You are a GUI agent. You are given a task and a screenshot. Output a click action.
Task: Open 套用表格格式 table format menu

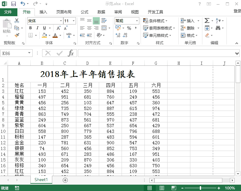tap(159, 28)
